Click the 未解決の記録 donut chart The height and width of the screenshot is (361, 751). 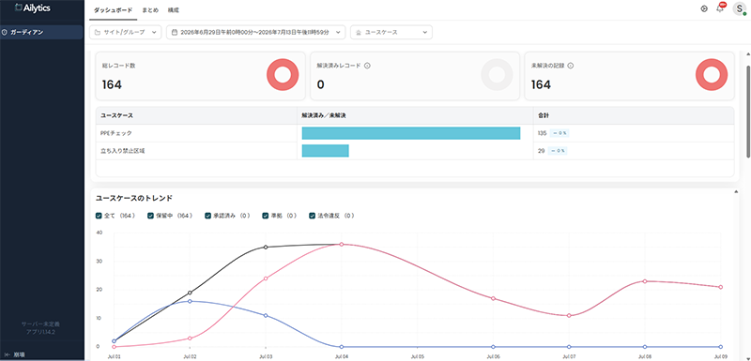(712, 75)
